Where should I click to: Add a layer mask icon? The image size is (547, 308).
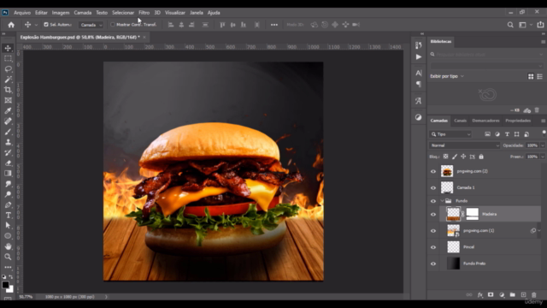click(491, 295)
